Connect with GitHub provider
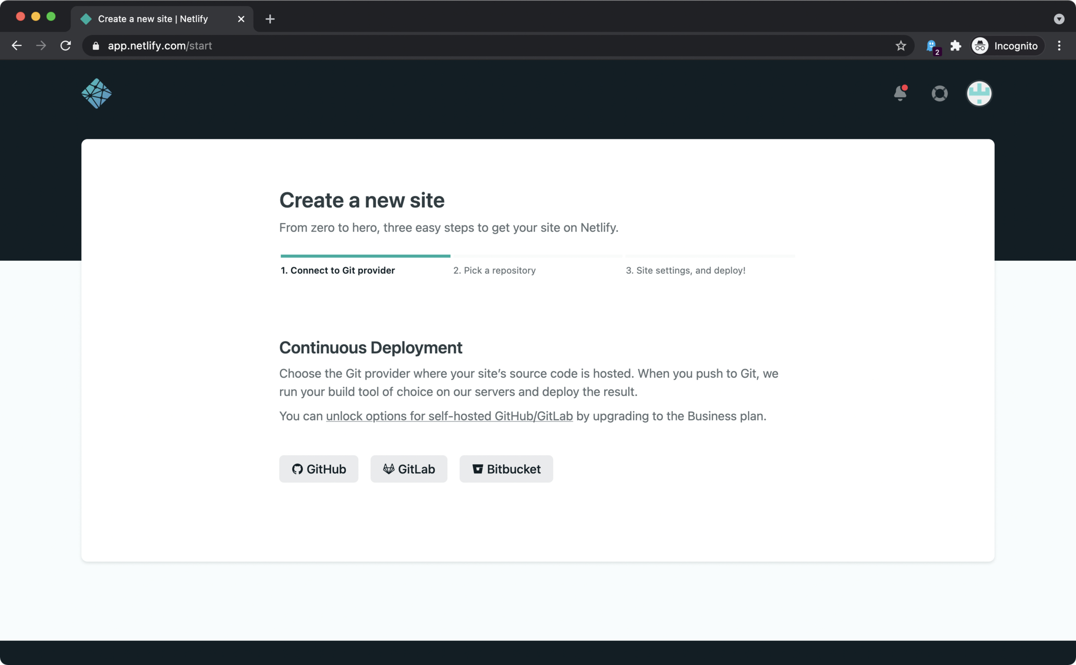 pyautogui.click(x=319, y=469)
